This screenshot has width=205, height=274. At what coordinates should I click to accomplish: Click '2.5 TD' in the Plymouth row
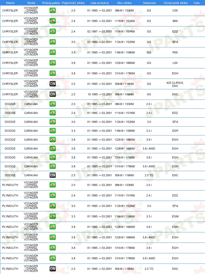pyautogui.click(x=149, y=269)
